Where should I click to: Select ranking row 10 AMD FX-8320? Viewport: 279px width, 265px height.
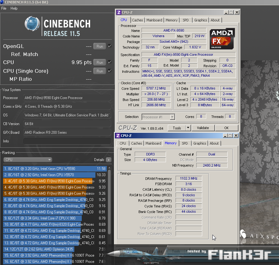[54, 224]
